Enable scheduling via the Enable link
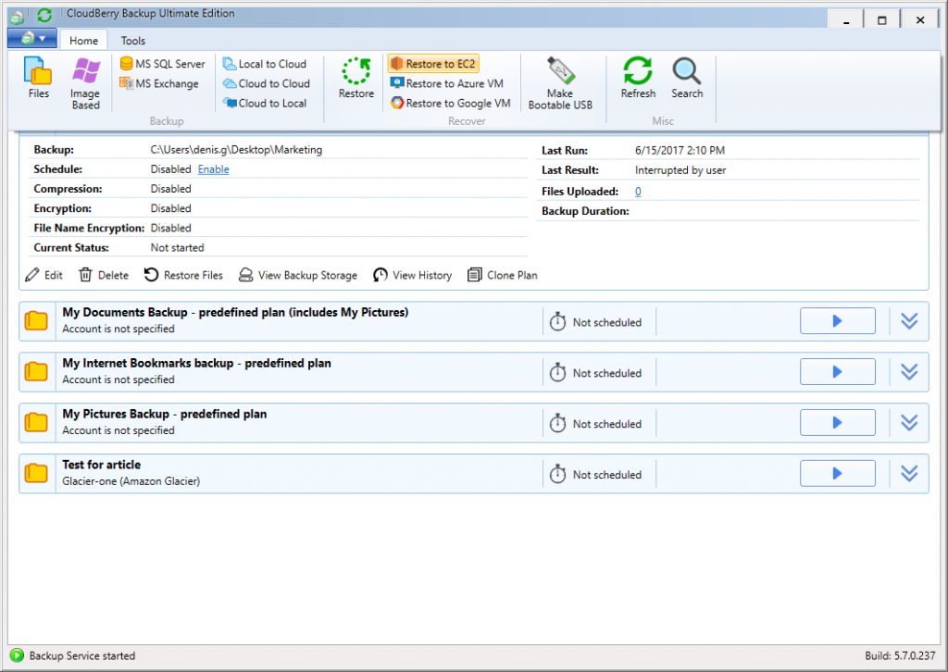 tap(213, 169)
